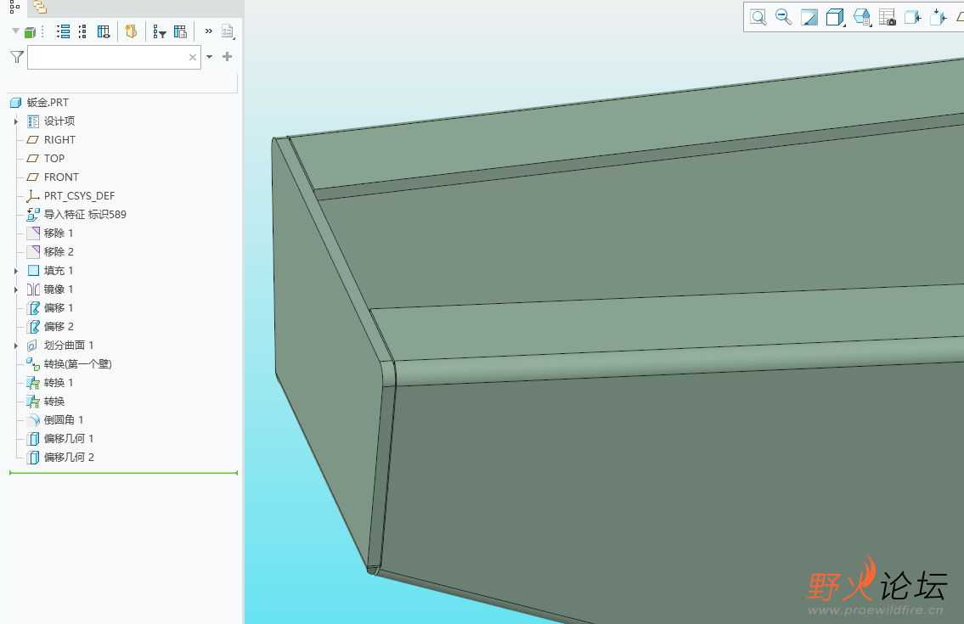The width and height of the screenshot is (964, 624).
Task: Open the model tree settings list icon
Action: point(228,32)
